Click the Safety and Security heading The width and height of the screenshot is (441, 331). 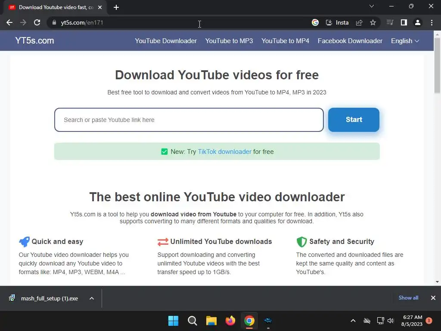[342, 241]
